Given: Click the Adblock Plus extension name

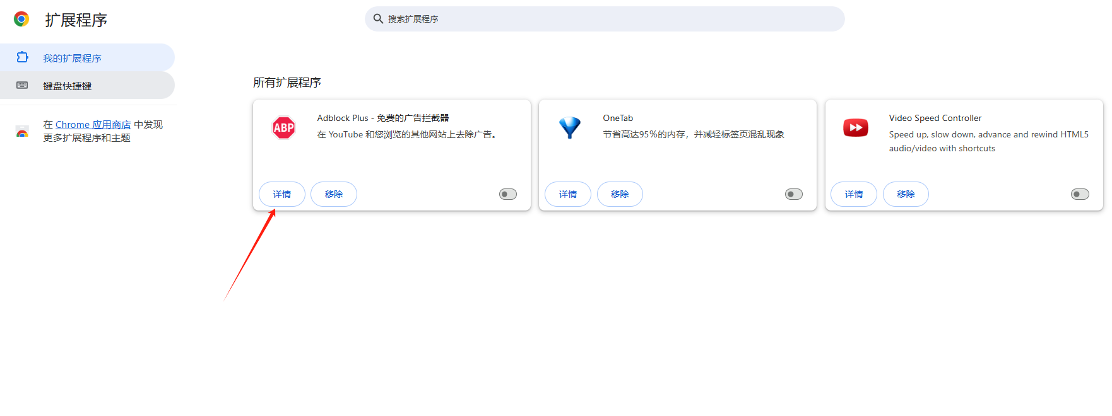Looking at the screenshot, I should pyautogui.click(x=383, y=118).
